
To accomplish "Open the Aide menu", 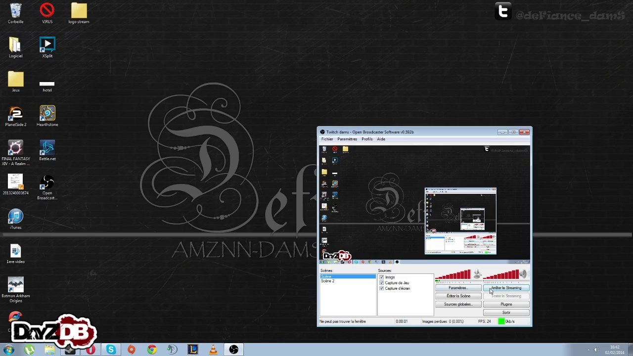I will tap(381, 139).
